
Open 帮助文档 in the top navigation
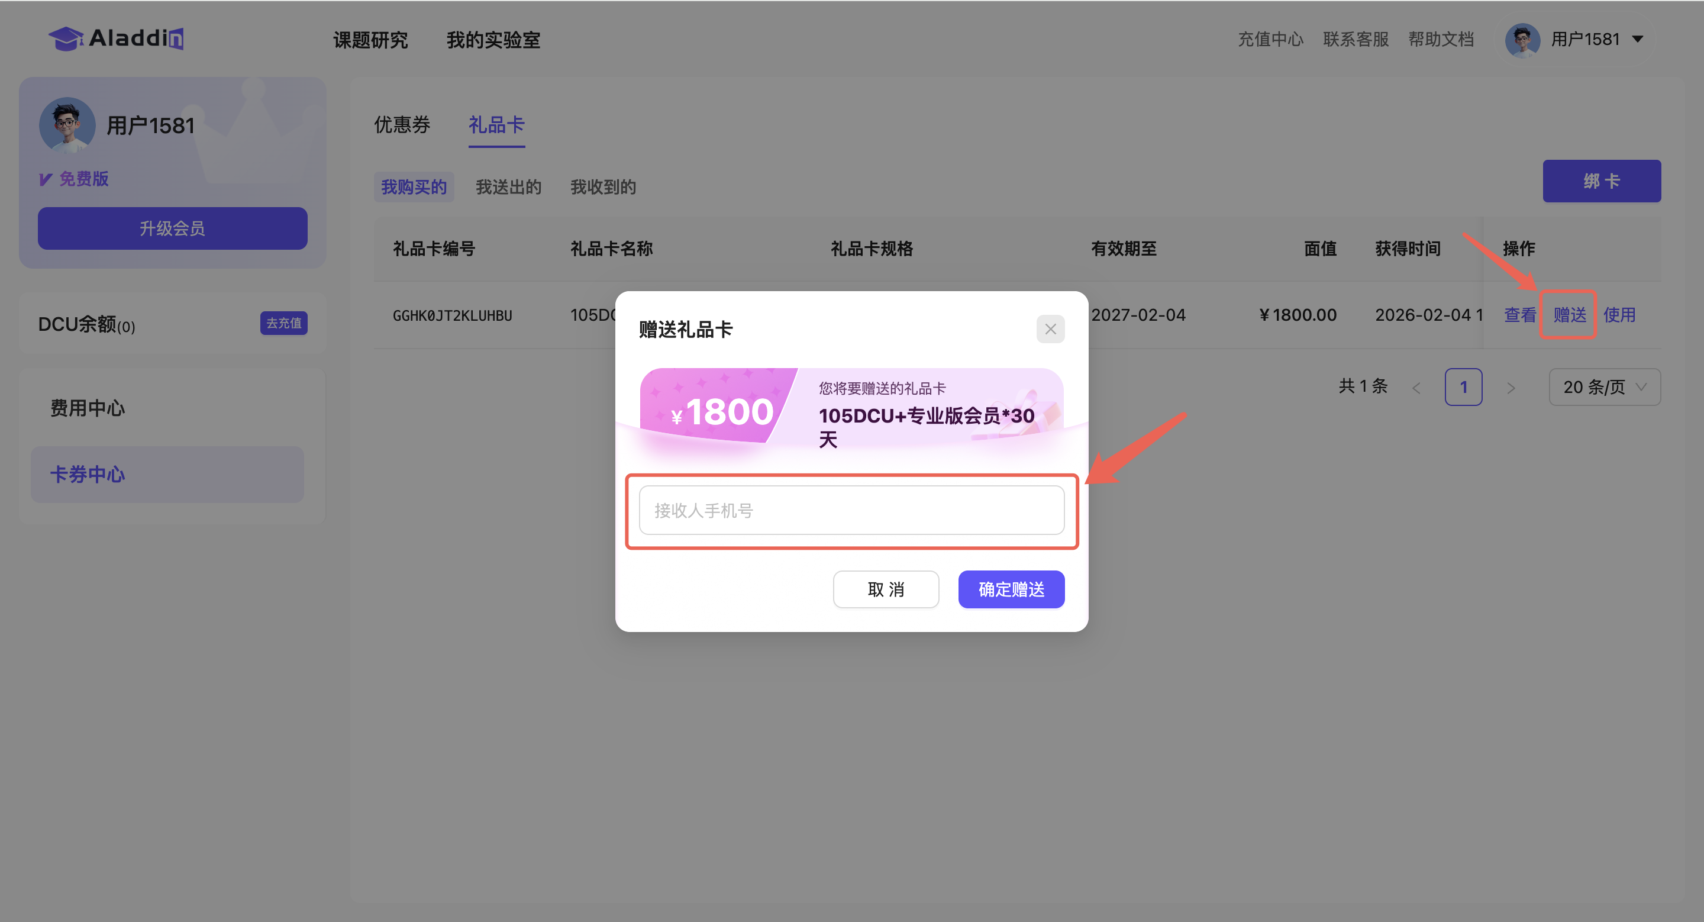pyautogui.click(x=1441, y=39)
